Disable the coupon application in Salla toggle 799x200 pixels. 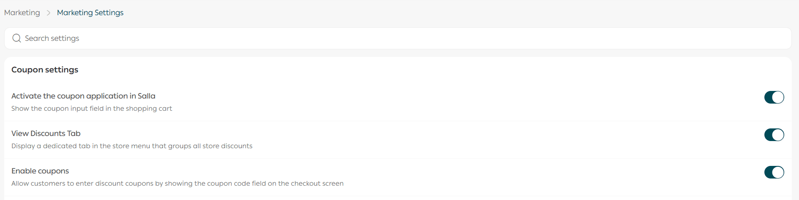tap(774, 97)
